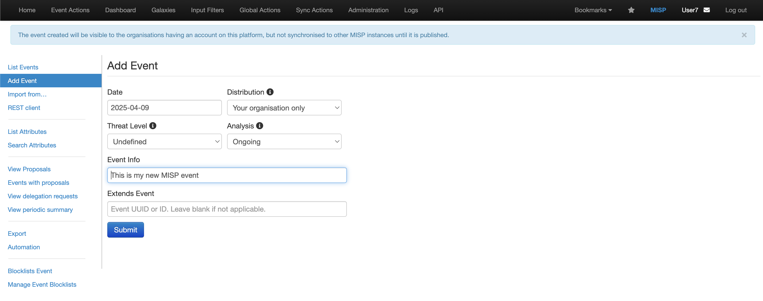
Task: Open the REST client link
Action: 24,108
